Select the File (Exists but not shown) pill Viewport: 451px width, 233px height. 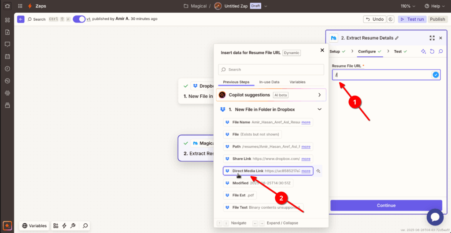[x=252, y=134]
